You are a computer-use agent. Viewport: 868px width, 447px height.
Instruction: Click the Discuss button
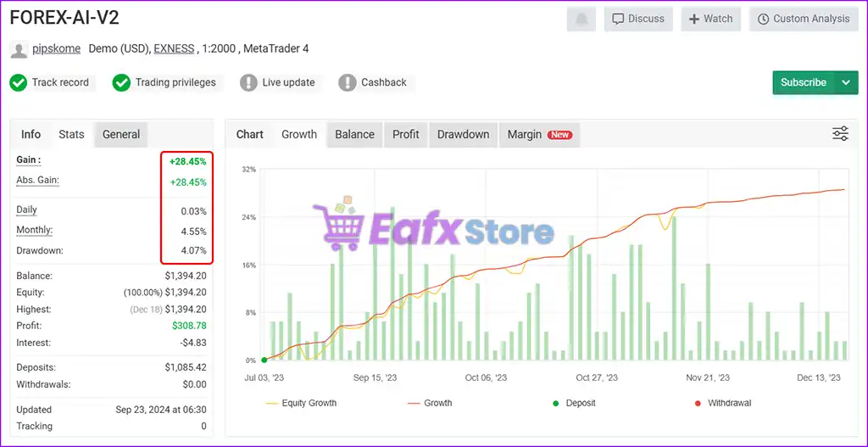pos(638,20)
